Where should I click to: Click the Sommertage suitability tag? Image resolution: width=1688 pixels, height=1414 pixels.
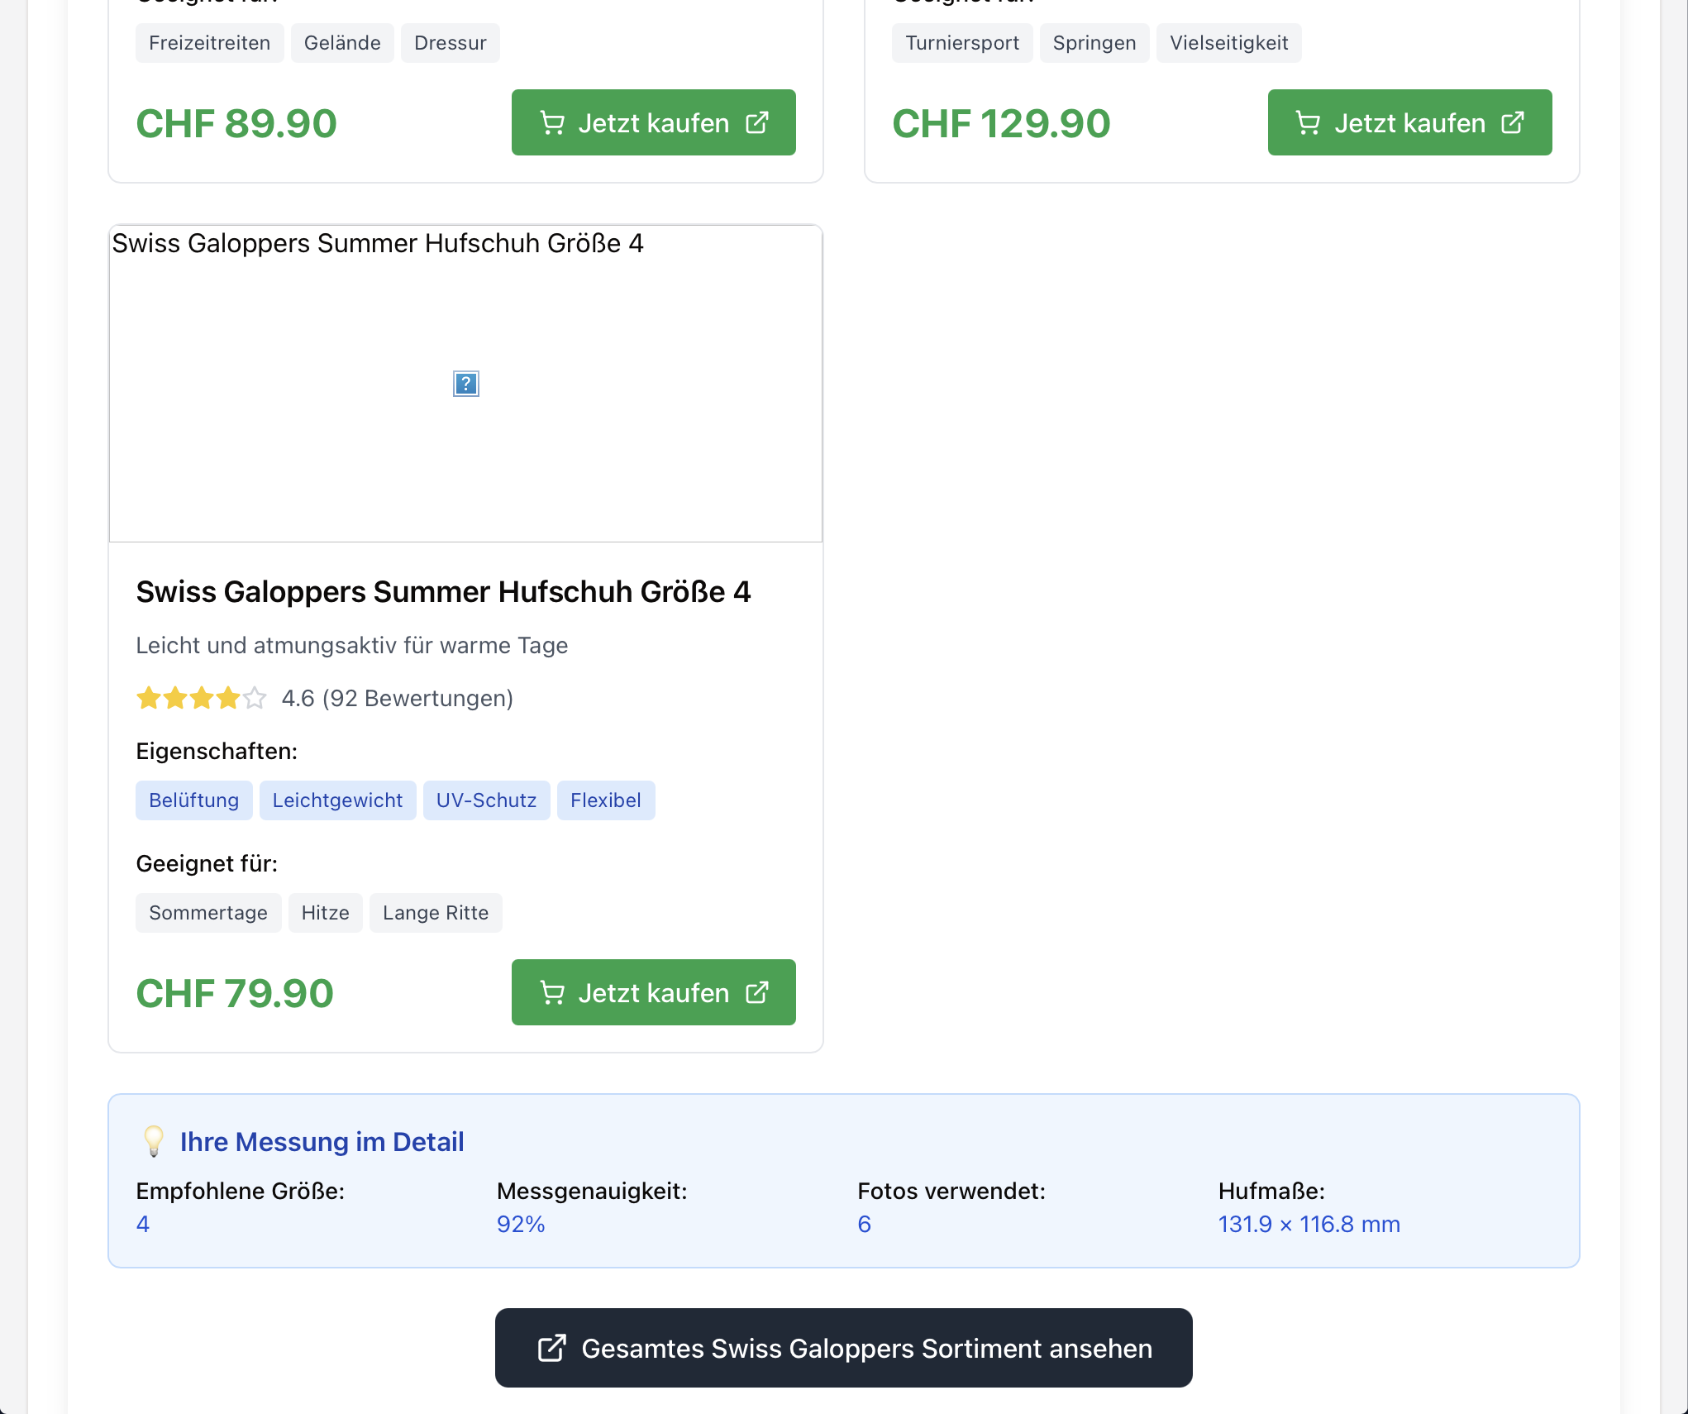pyautogui.click(x=208, y=913)
